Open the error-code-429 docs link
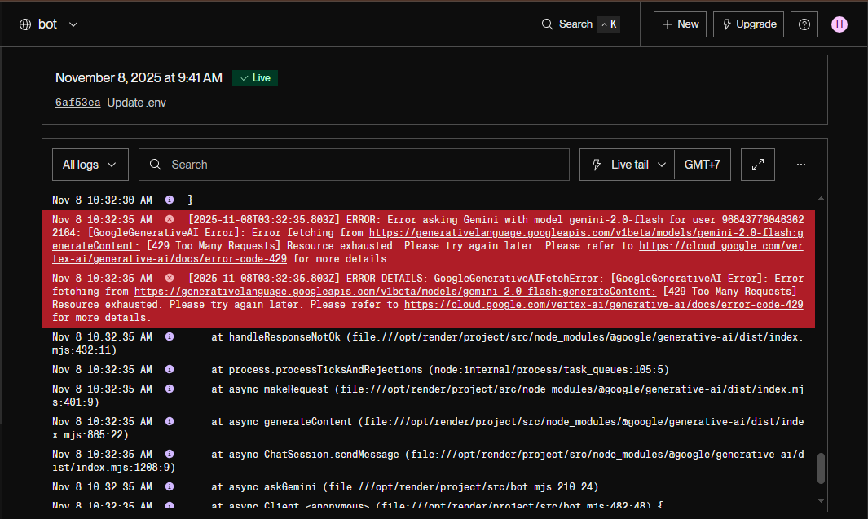This screenshot has width=868, height=519. (x=603, y=305)
